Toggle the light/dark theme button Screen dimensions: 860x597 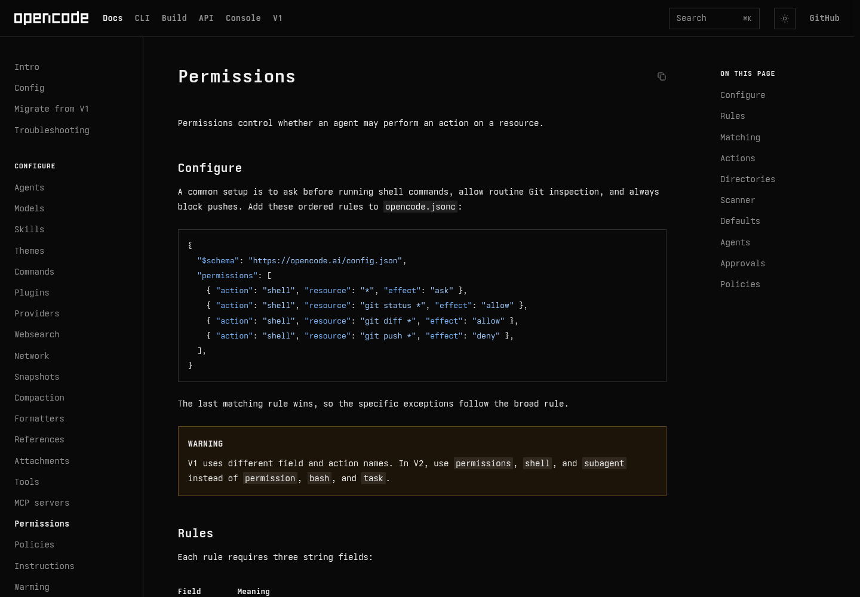point(785,19)
